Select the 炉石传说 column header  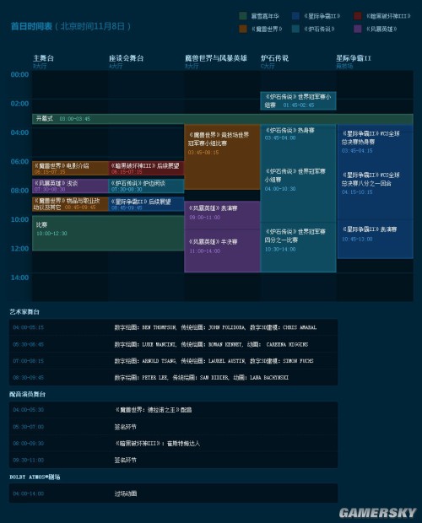(274, 58)
